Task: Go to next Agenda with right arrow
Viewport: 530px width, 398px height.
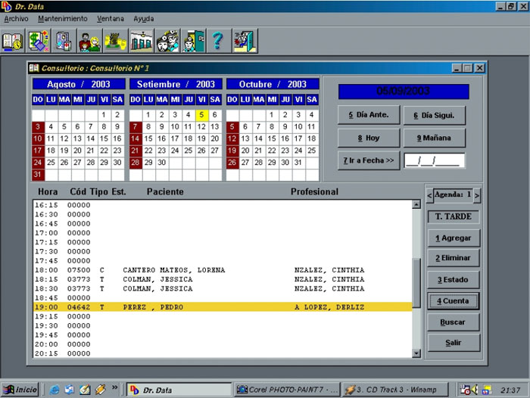Action: click(476, 195)
